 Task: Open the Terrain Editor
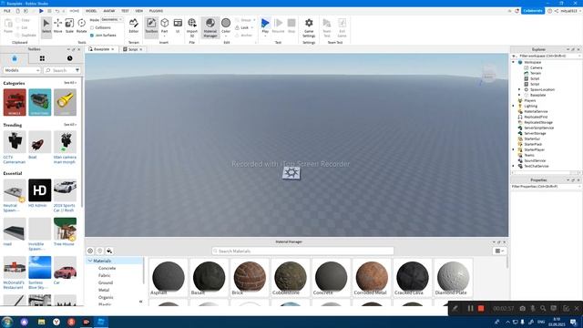pos(134,26)
